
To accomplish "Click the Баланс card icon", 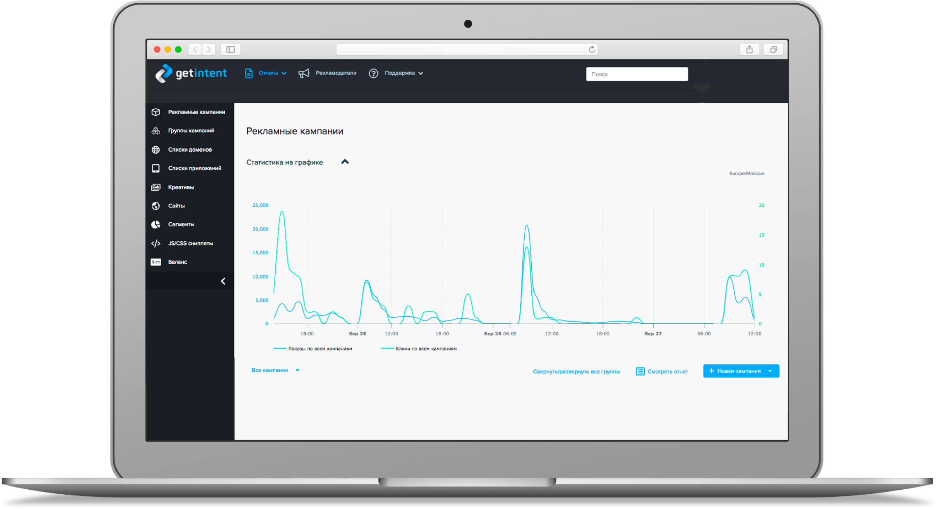I will (x=156, y=262).
